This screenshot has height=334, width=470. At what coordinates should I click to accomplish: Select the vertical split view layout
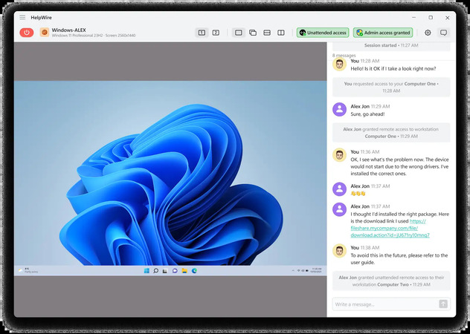click(x=281, y=33)
